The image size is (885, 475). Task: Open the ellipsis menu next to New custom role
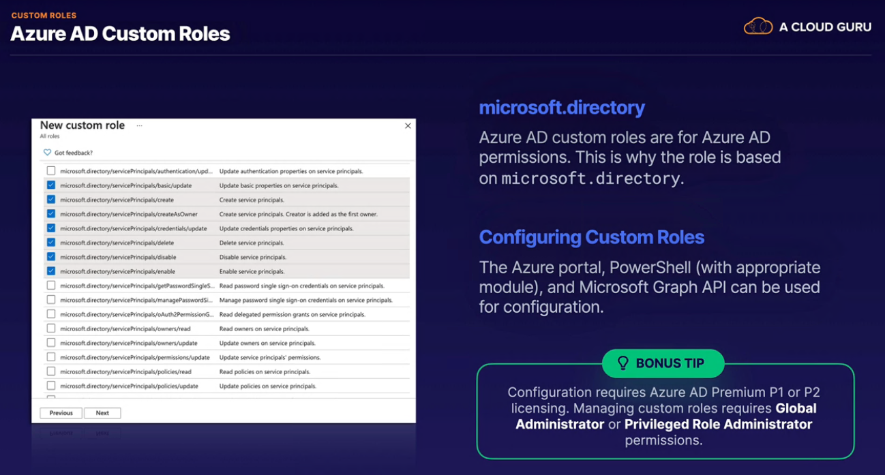click(139, 125)
